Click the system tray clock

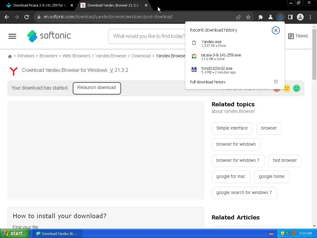[x=306, y=234]
